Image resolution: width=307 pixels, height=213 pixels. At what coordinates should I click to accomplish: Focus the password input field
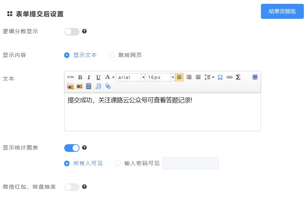190,163
